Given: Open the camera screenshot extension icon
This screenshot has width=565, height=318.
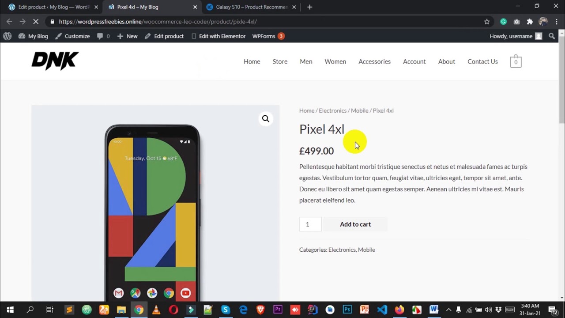Looking at the screenshot, I should coord(516,22).
